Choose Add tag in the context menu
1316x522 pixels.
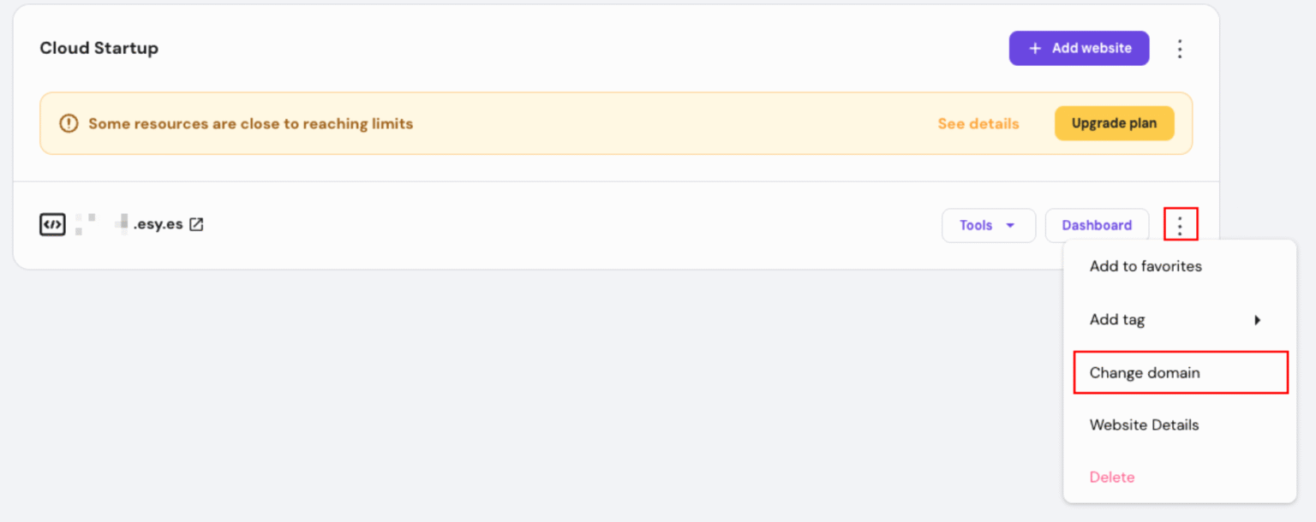[x=1117, y=320]
